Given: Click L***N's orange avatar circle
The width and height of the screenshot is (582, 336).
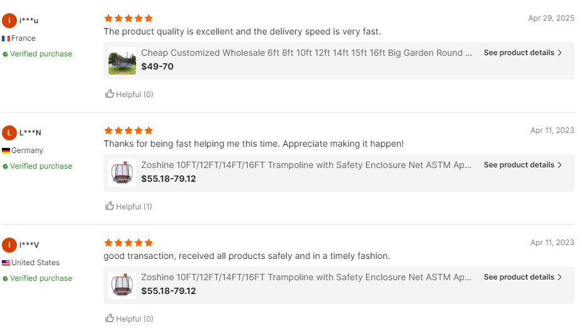Looking at the screenshot, I should [x=9, y=133].
